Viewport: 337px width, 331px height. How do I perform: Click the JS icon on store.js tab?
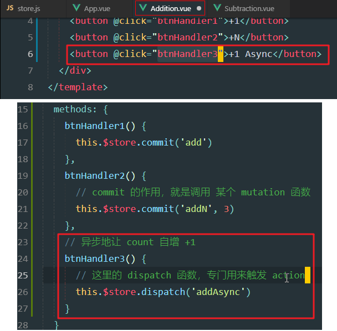tap(10, 9)
